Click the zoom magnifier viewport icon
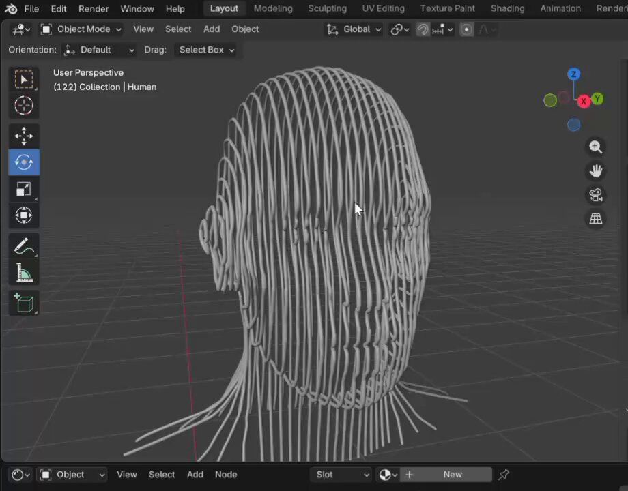Viewport: 628px width, 491px height. (x=595, y=147)
